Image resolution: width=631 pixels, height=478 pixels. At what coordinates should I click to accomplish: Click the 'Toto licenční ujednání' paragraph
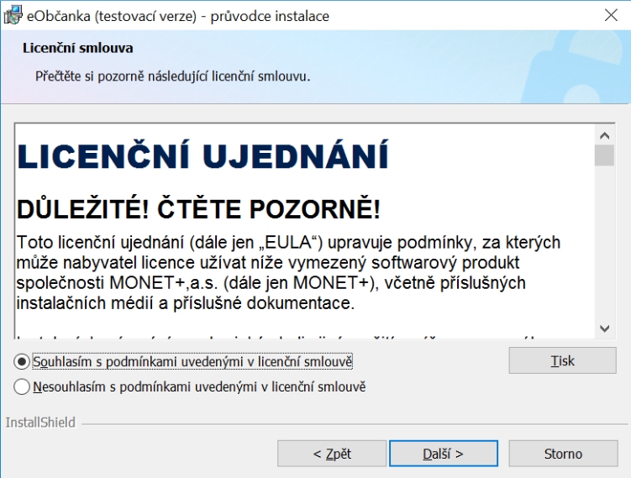288,273
